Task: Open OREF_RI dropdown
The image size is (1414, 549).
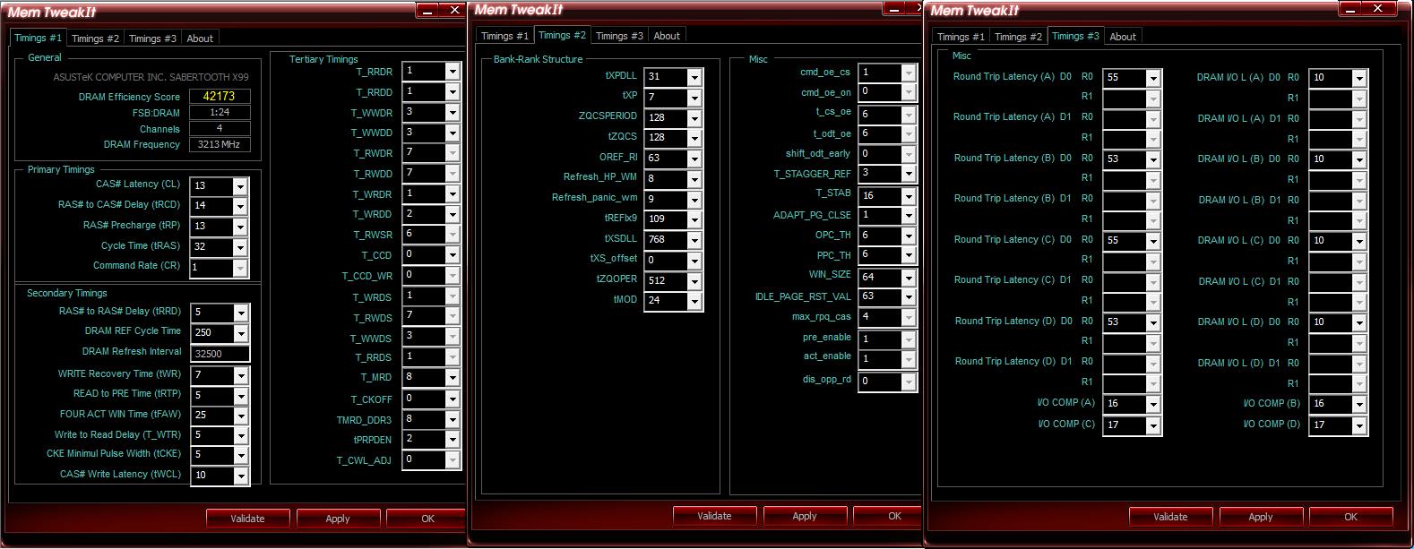Action: tap(694, 159)
